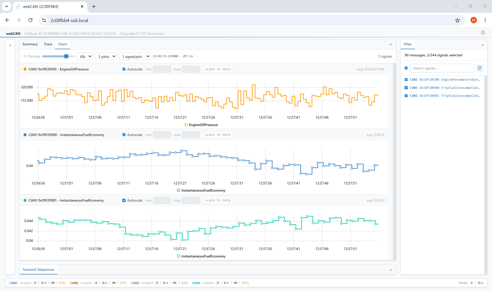This screenshot has height=291, width=492.
Task: Click max field of 0x19F20901 plot
Action: (x=191, y=200)
